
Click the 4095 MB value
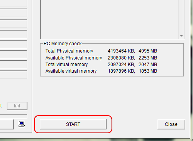(x=148, y=51)
